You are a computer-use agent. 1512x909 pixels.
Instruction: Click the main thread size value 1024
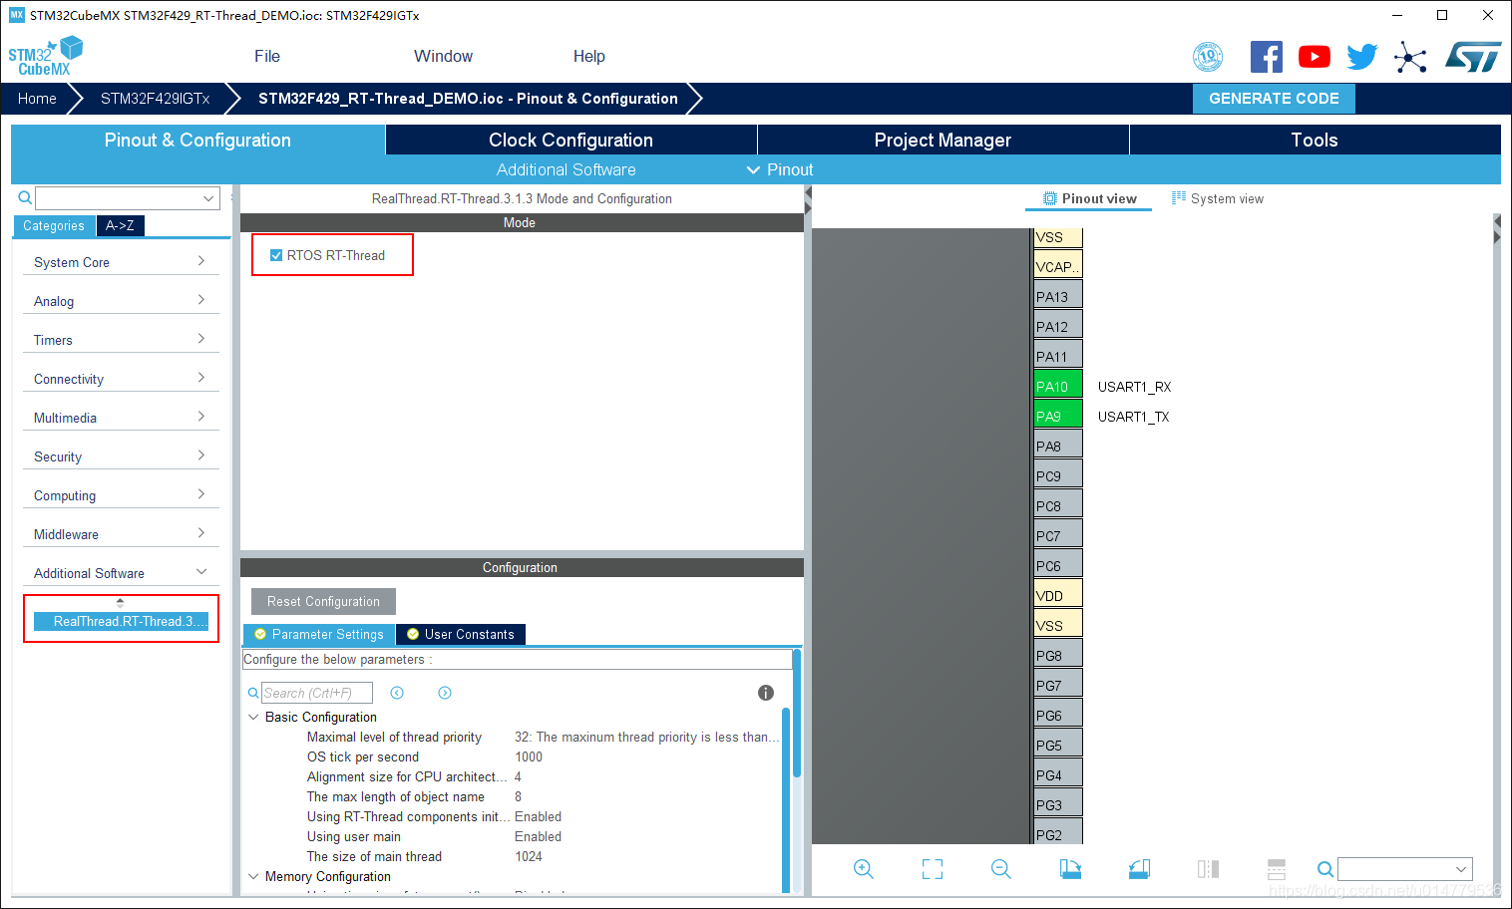(x=529, y=856)
